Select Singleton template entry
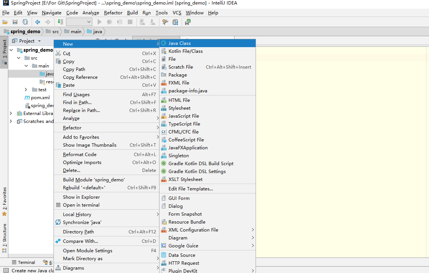The width and height of the screenshot is (429, 273). tap(208, 156)
